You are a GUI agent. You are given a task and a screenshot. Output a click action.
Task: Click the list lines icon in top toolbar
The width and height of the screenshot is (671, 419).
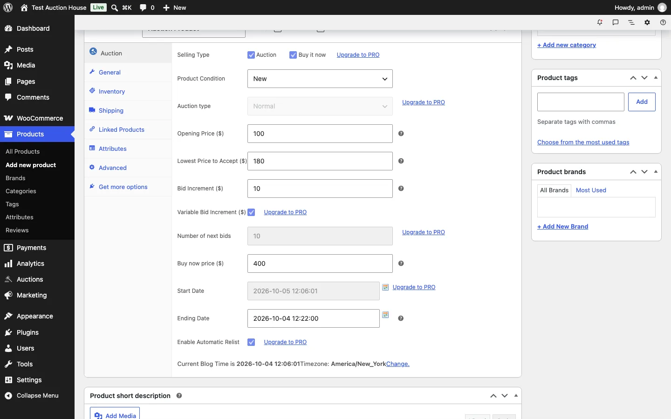click(631, 22)
